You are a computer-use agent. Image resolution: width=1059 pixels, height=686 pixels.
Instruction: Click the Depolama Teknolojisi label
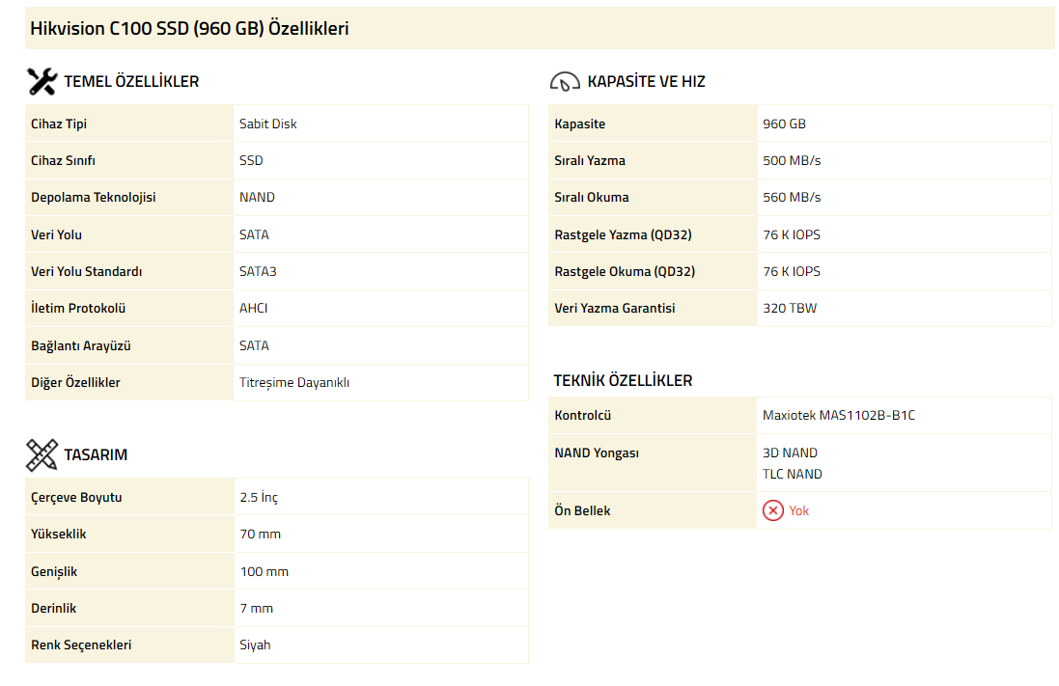94,197
